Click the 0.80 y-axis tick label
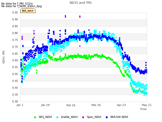This screenshot has width=162, height=122. [15, 33]
